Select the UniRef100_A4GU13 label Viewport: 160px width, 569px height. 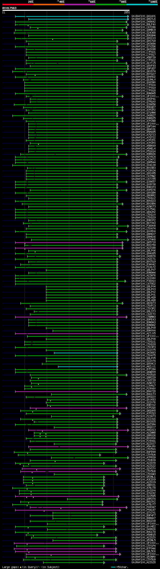click(143, 430)
